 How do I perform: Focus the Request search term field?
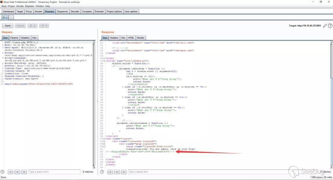tap(54, 172)
